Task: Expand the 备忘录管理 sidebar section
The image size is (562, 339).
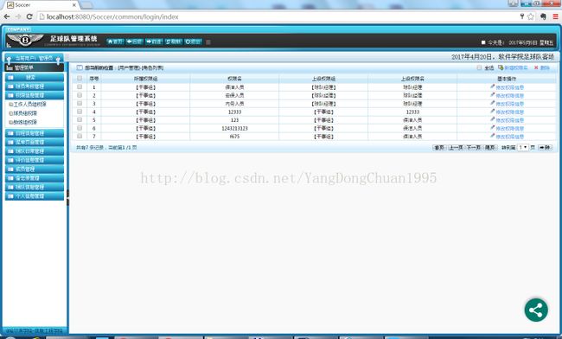Action: 35,178
